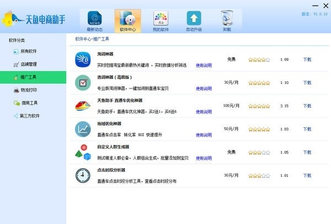
Task: Download 直通车优化神器 via 下载 link
Action: click(x=307, y=106)
